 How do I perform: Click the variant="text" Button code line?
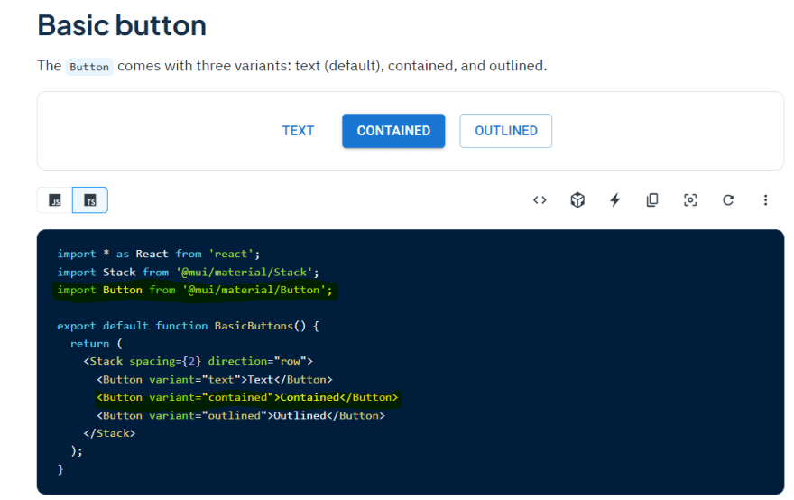215,379
